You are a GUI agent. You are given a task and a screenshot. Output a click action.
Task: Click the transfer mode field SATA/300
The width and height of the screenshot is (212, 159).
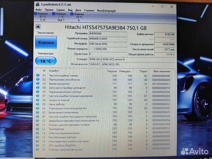point(108,49)
